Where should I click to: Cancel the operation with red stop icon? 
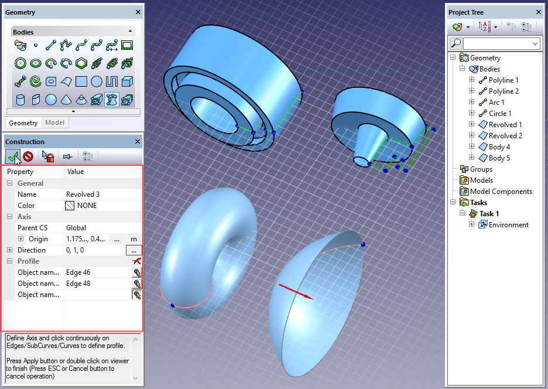click(28, 156)
